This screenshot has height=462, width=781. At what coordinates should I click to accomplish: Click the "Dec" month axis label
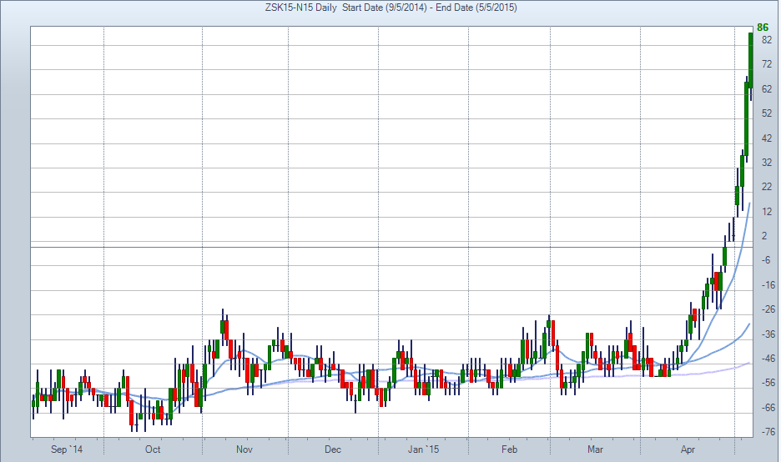click(x=332, y=449)
